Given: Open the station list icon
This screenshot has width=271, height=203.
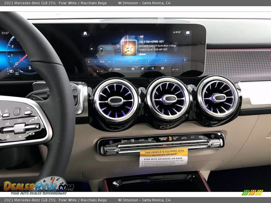Looking at the screenshot, I should [133, 69].
